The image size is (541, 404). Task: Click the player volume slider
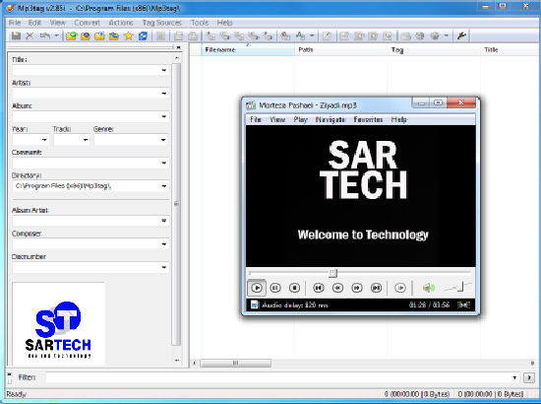tap(457, 287)
